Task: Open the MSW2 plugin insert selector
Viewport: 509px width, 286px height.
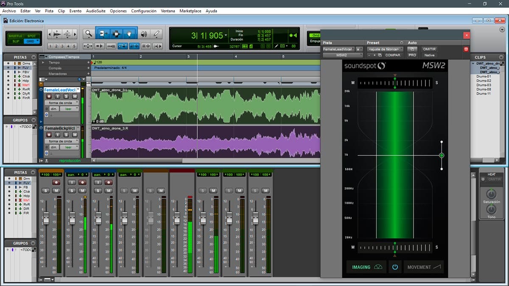Action: pos(343,55)
